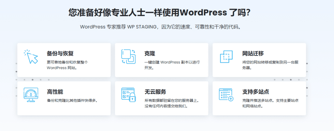Click the dashed squares icon beside 网站迁移
The width and height of the screenshot is (334, 131).
click(226, 57)
